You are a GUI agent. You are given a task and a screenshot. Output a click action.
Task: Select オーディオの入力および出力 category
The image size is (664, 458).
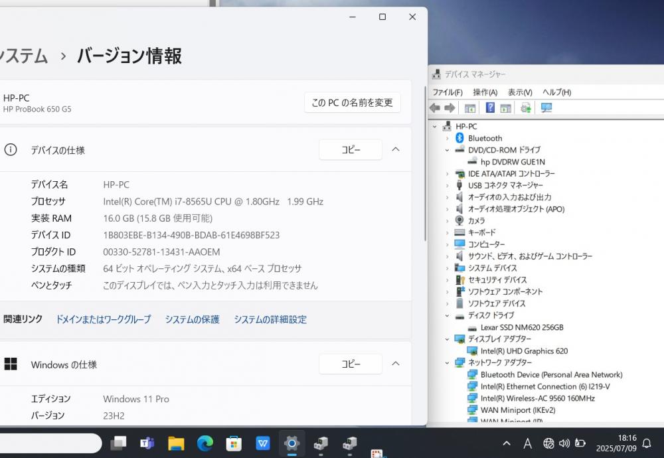coord(509,197)
